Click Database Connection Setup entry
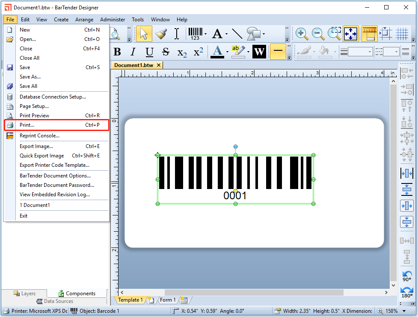The height and width of the screenshot is (317, 418). click(x=56, y=97)
